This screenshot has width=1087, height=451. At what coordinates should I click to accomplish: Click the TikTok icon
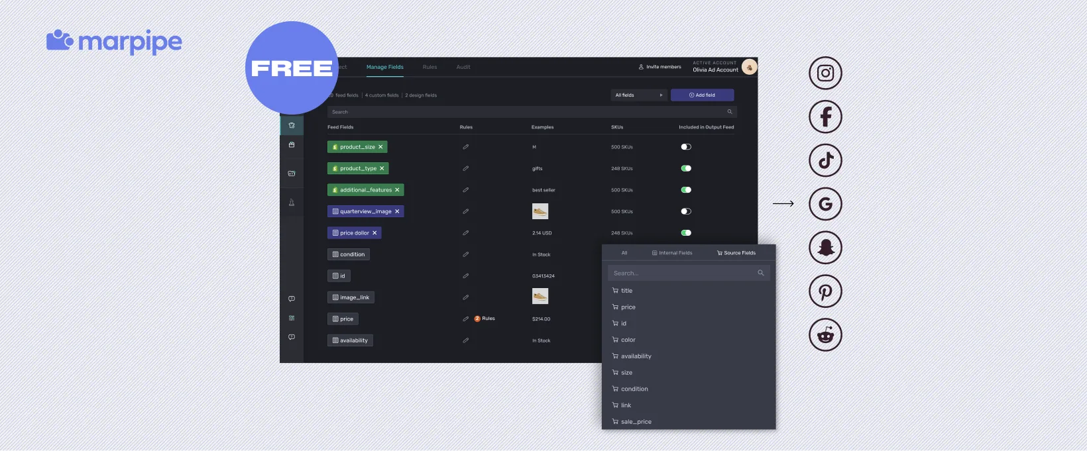[825, 160]
